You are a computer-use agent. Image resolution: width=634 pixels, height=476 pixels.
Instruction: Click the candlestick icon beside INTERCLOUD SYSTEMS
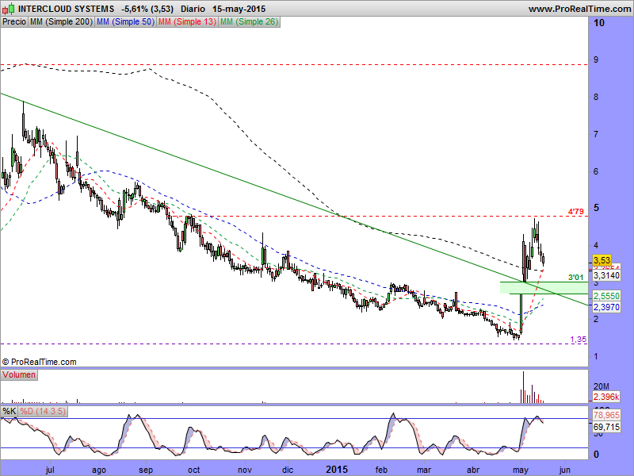coord(9,8)
